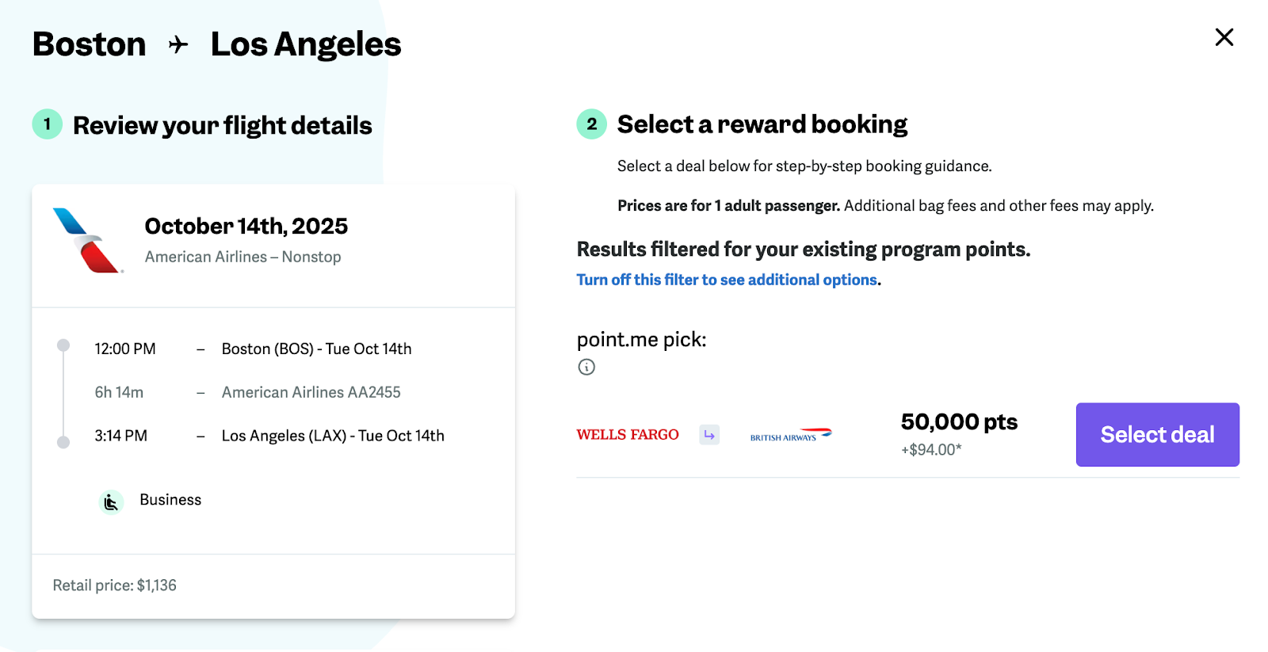Image resolution: width=1268 pixels, height=652 pixels.
Task: Close the flight details dialog
Action: coord(1224,37)
